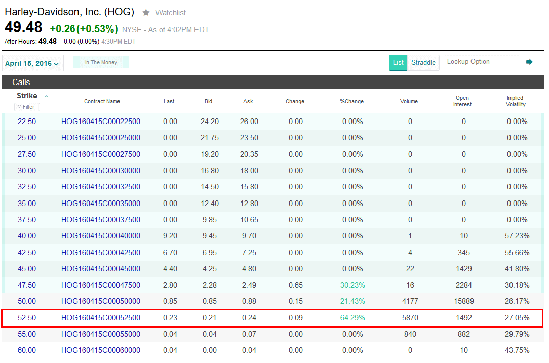Screen dimensions: 549x363
Task: Click the 4177 volume value
Action: pyautogui.click(x=410, y=301)
